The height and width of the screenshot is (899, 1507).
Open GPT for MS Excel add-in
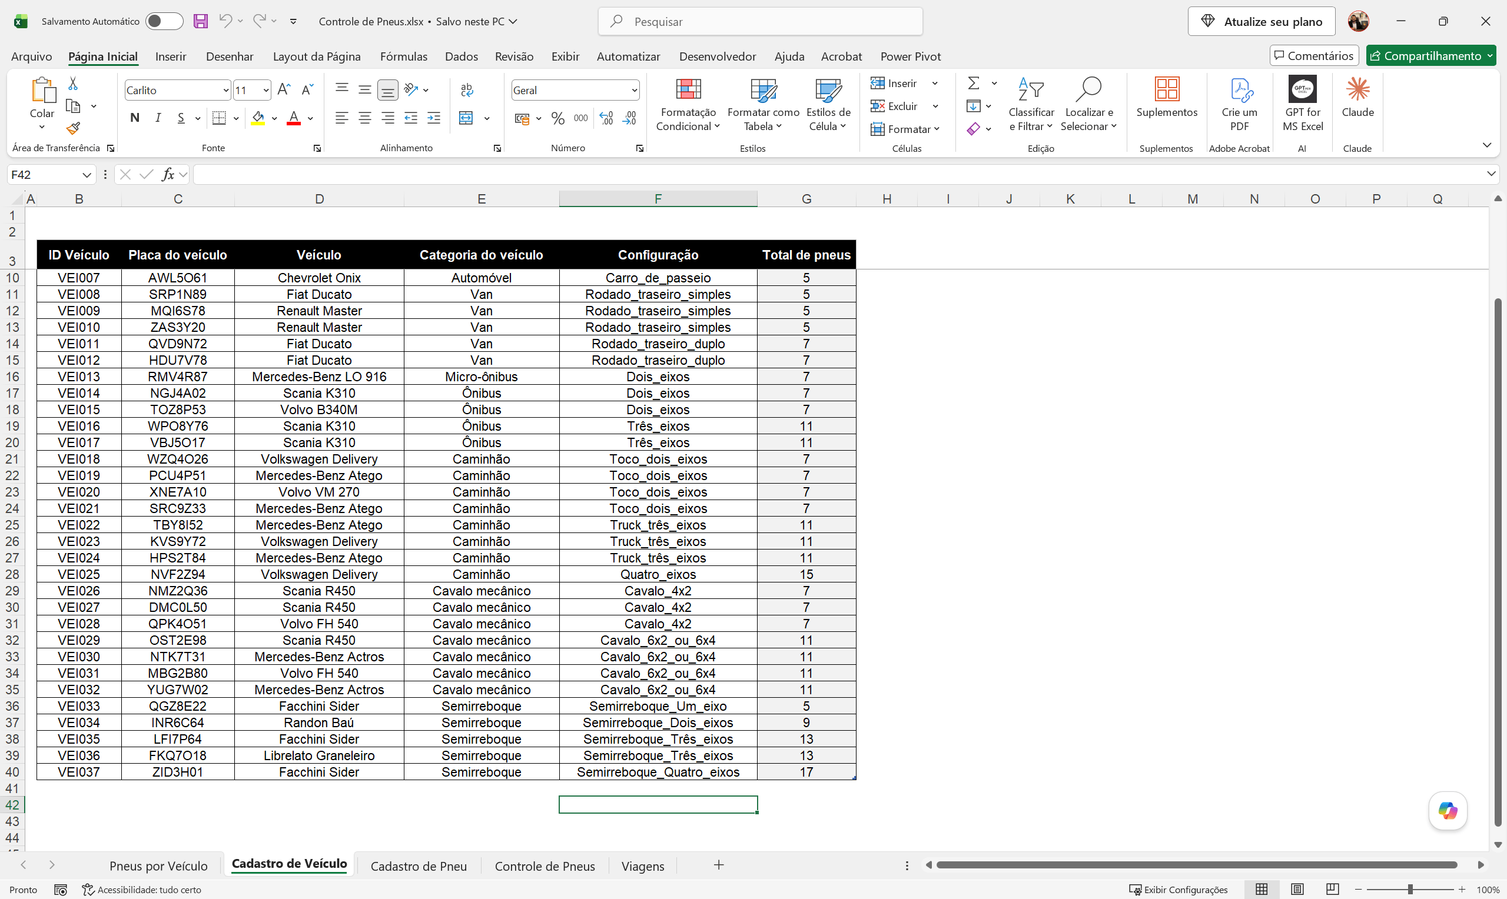[x=1302, y=89]
